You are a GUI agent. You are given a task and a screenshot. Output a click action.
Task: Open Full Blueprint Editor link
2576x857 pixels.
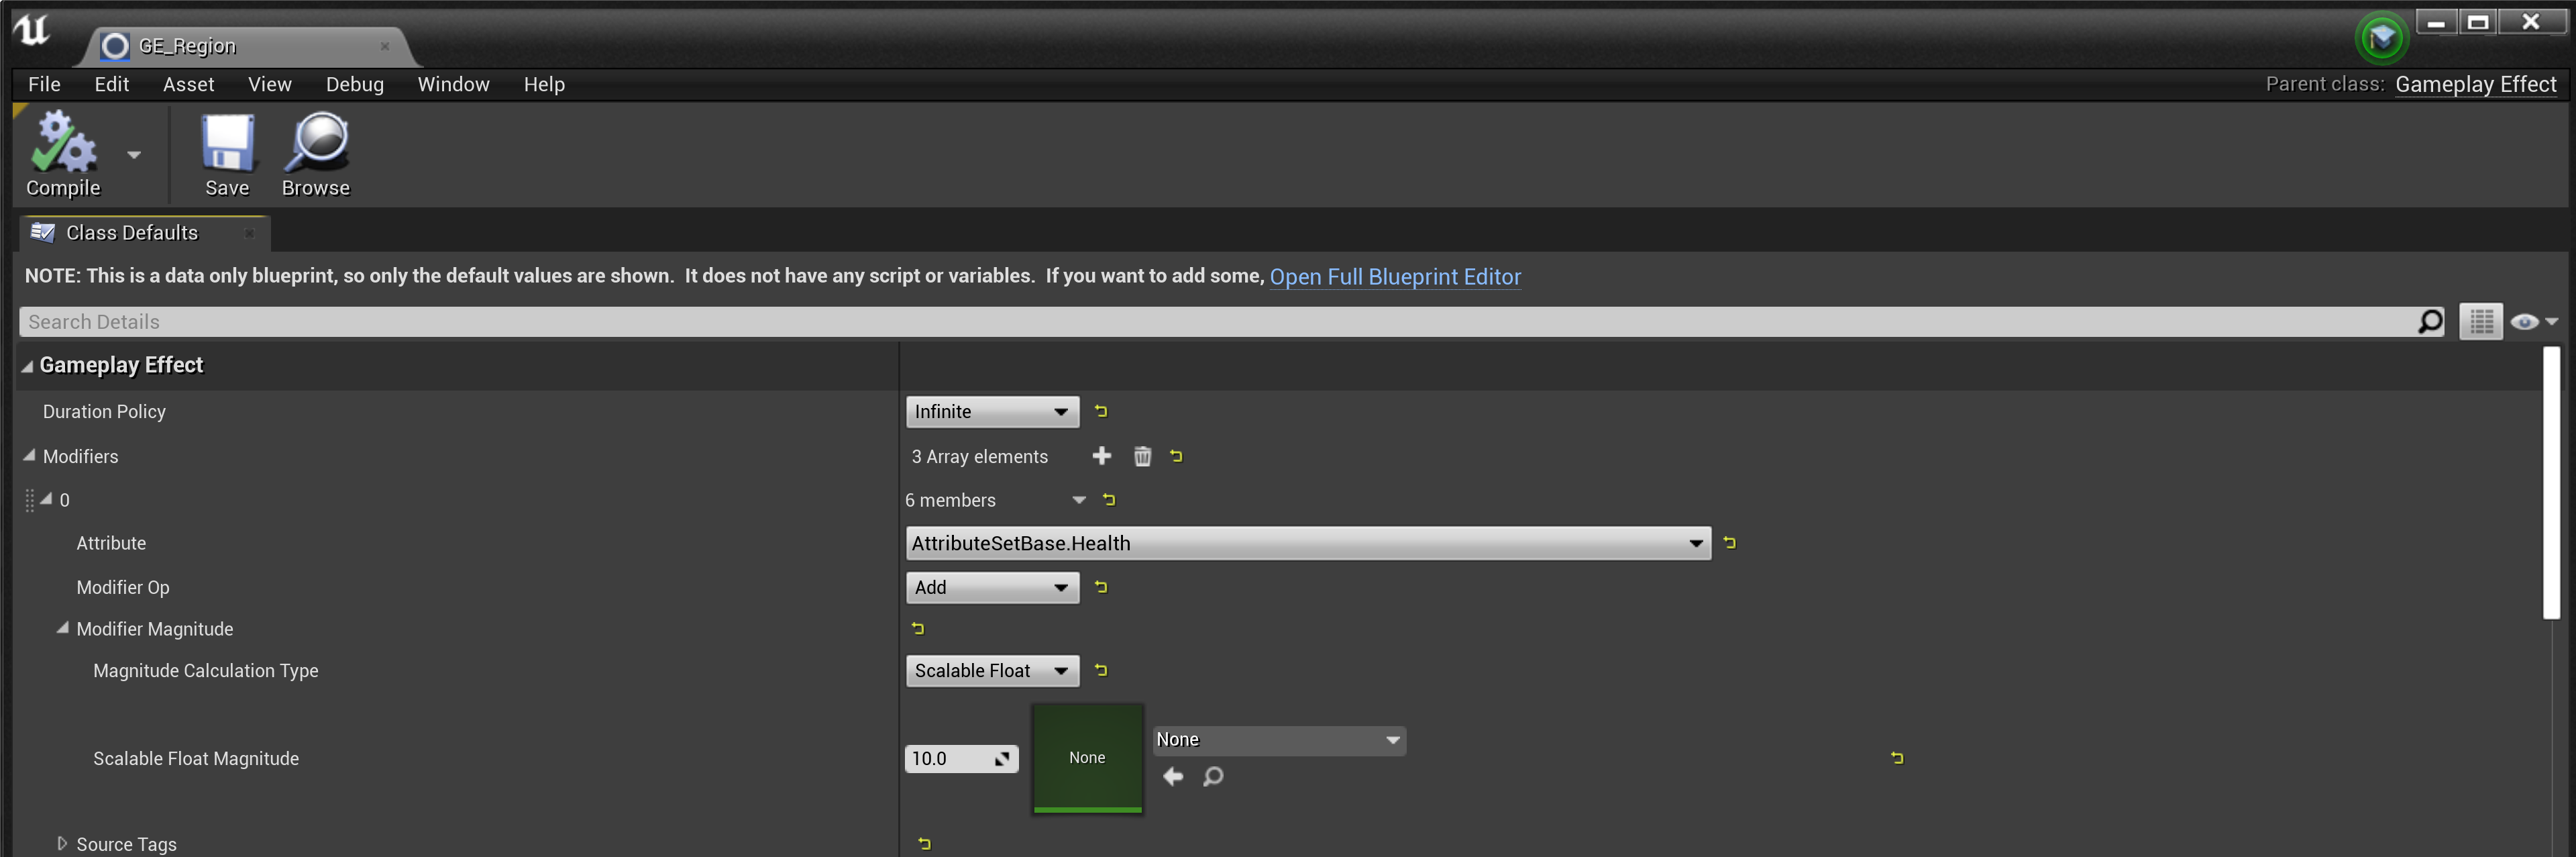[1394, 277]
